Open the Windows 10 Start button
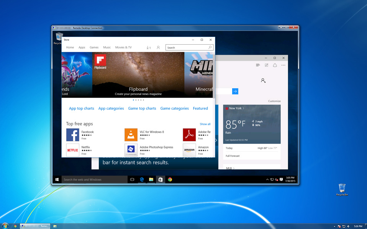 click(57, 179)
